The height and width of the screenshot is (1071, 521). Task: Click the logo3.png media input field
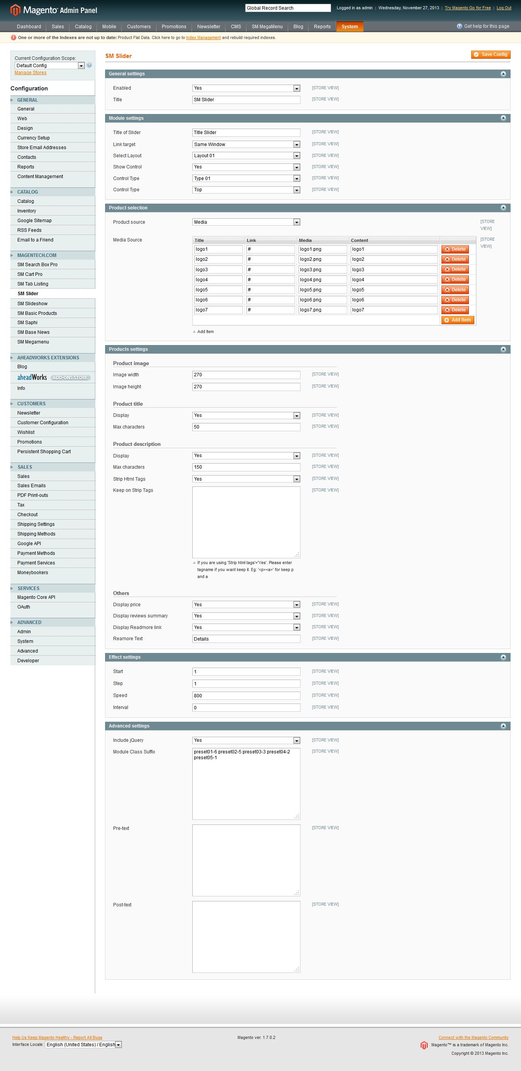322,269
